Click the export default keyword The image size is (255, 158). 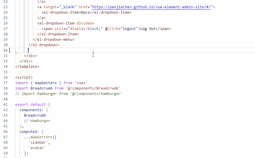pos(30,105)
